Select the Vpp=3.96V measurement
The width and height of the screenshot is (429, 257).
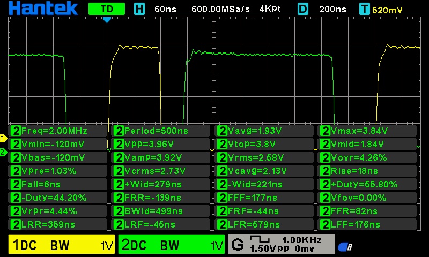(161, 144)
